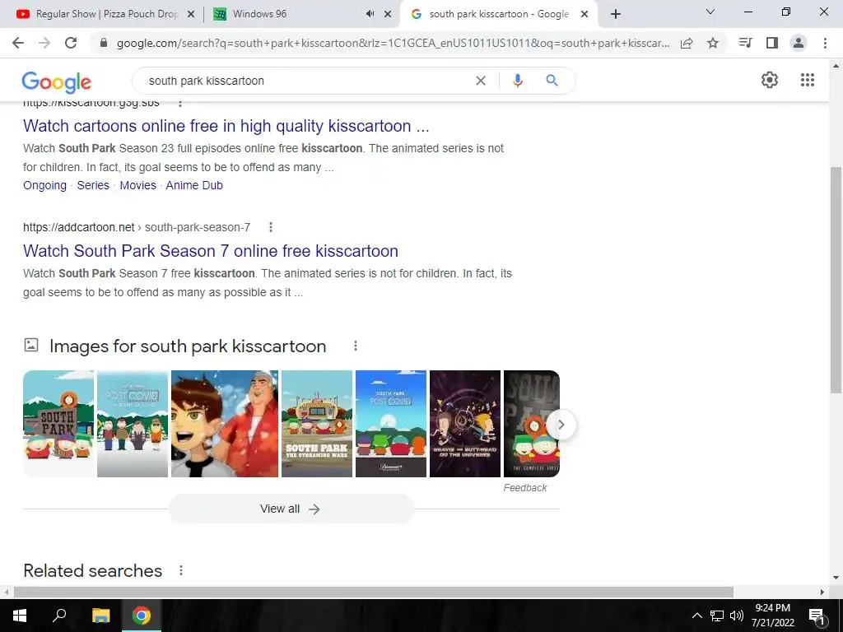Open the Google apps grid

pyautogui.click(x=808, y=80)
